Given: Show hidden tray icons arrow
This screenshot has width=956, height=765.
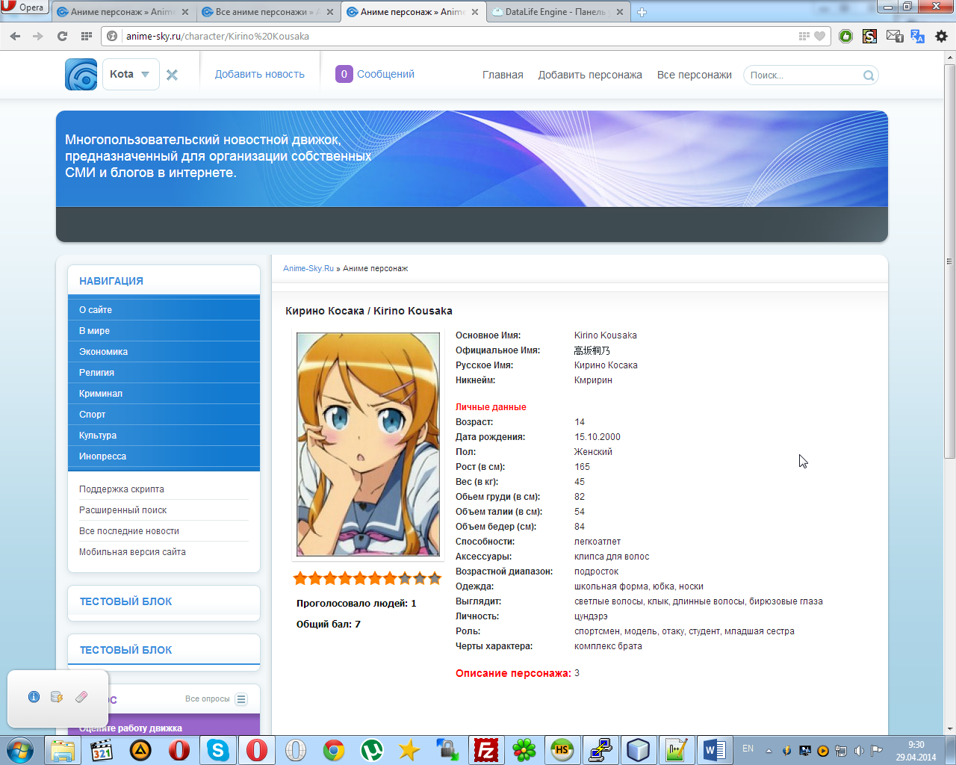Looking at the screenshot, I should pos(769,751).
